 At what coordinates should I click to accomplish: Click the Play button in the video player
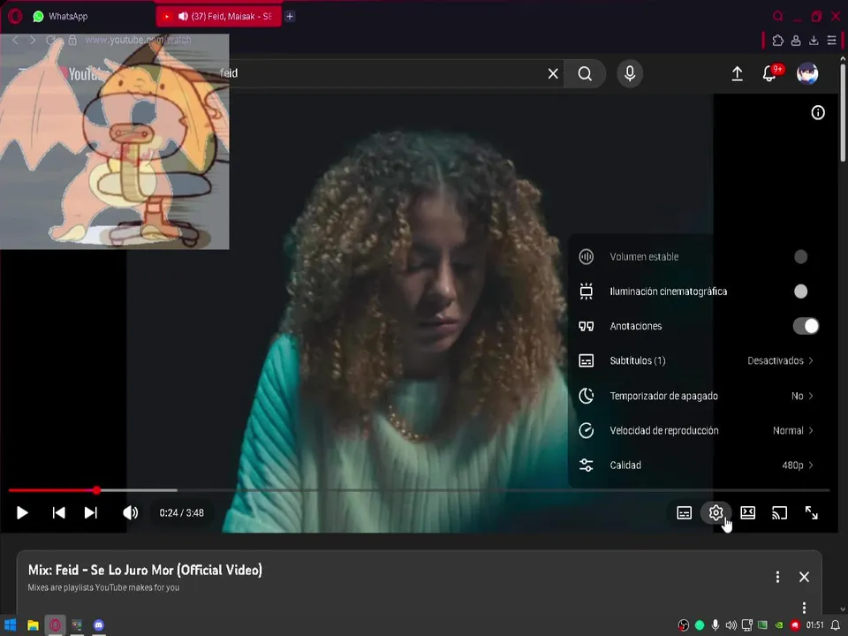[22, 512]
